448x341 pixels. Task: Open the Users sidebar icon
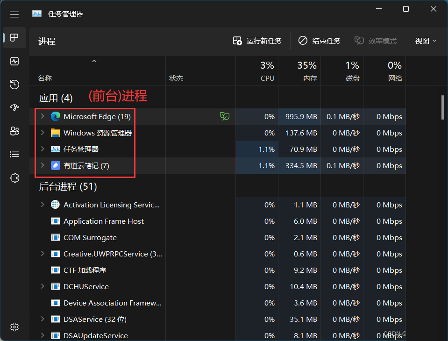click(x=14, y=131)
